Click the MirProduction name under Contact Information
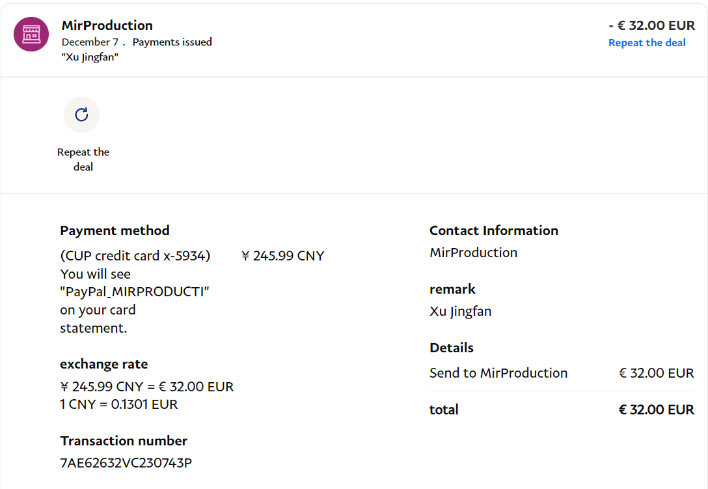The image size is (708, 489). click(473, 253)
